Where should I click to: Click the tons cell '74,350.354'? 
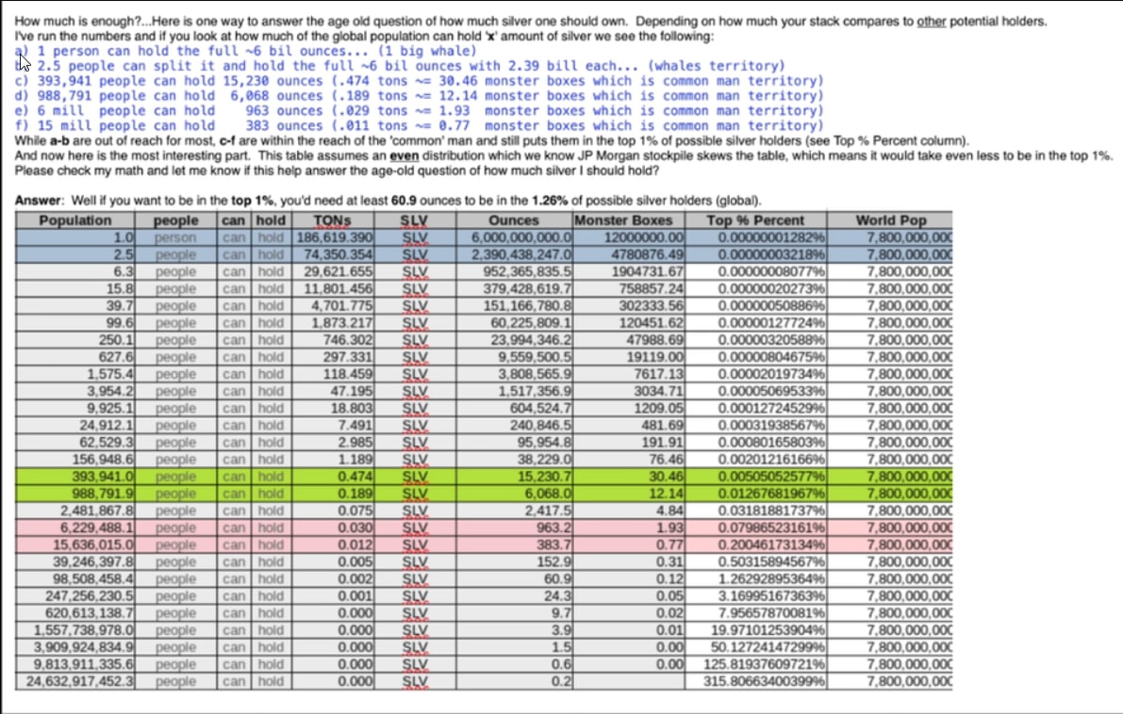coord(332,254)
